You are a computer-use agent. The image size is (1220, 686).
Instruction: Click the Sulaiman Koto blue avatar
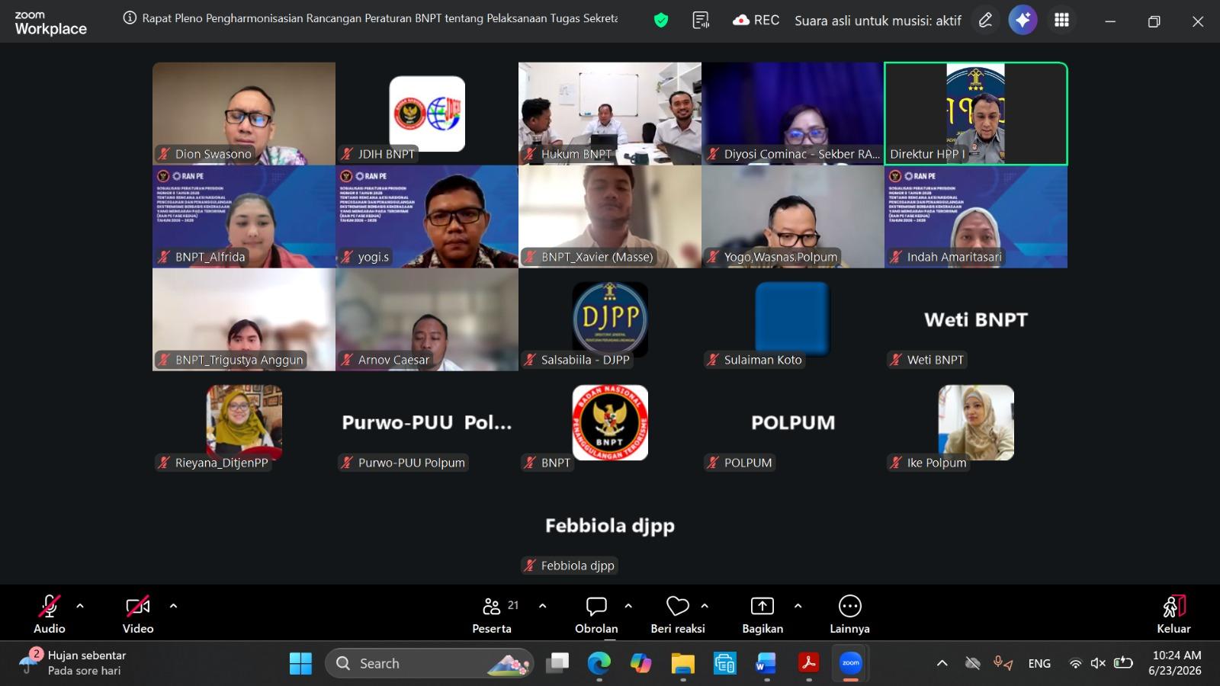793,319
